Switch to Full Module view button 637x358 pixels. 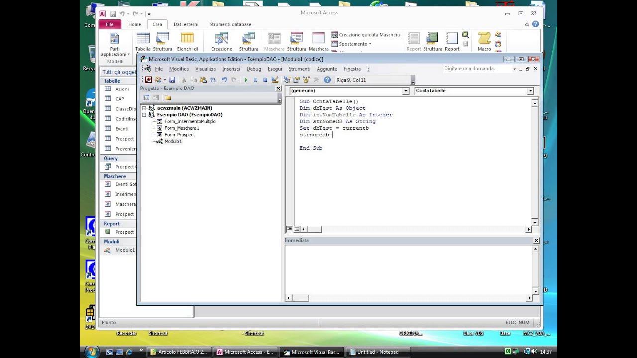tap(296, 229)
